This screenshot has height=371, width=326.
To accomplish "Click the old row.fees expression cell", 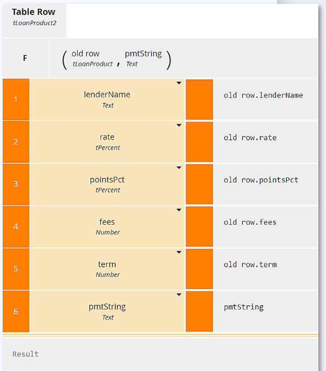I will [x=250, y=222].
